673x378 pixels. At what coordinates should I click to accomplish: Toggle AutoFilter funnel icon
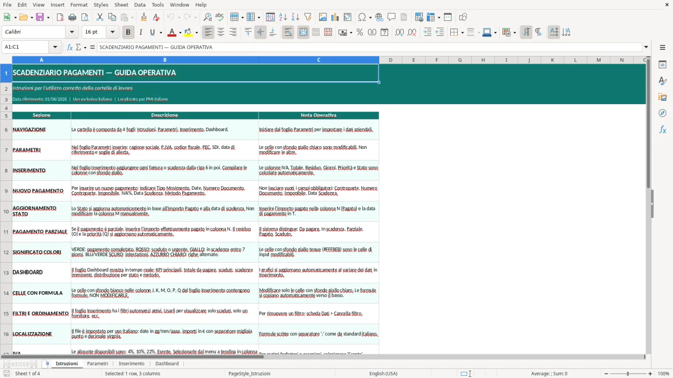(x=307, y=17)
